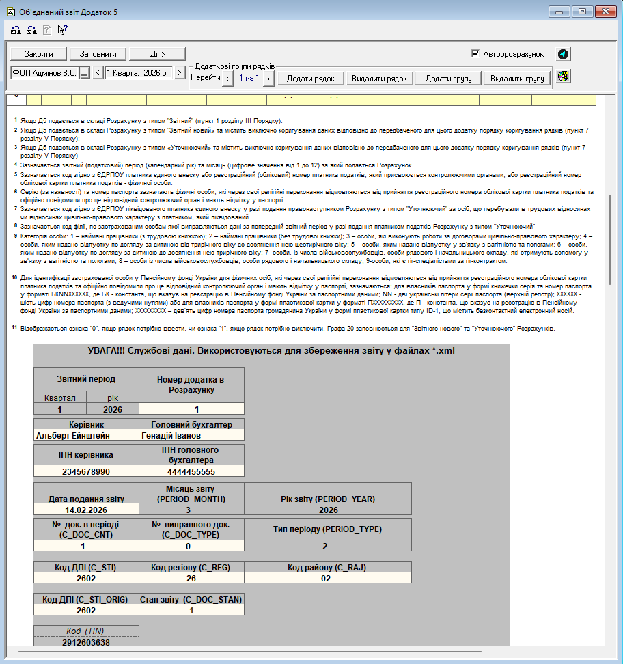The height and width of the screenshot is (664, 623).
Task: Go to previous period with left arrow
Action: [98, 73]
